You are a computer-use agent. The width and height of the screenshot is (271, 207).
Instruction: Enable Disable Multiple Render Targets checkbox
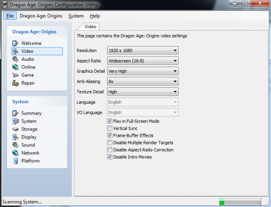pos(110,143)
